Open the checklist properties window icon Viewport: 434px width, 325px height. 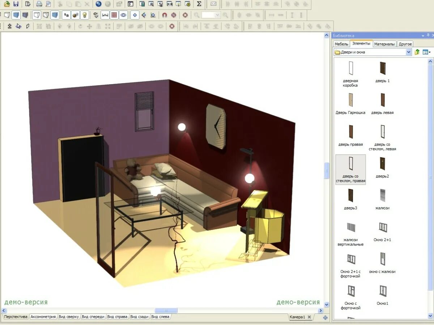point(131,4)
